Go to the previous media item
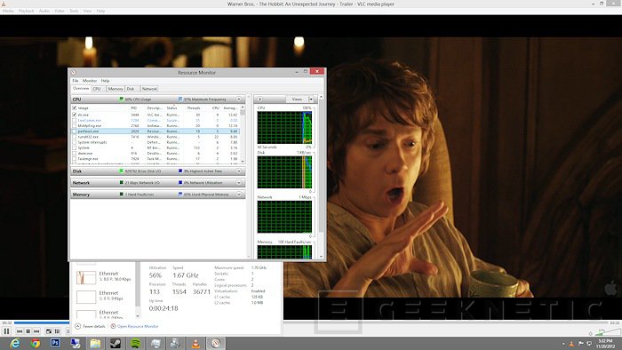 point(20,331)
